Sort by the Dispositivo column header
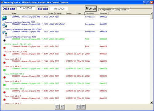154x111 pixels. (x=92, y=13)
